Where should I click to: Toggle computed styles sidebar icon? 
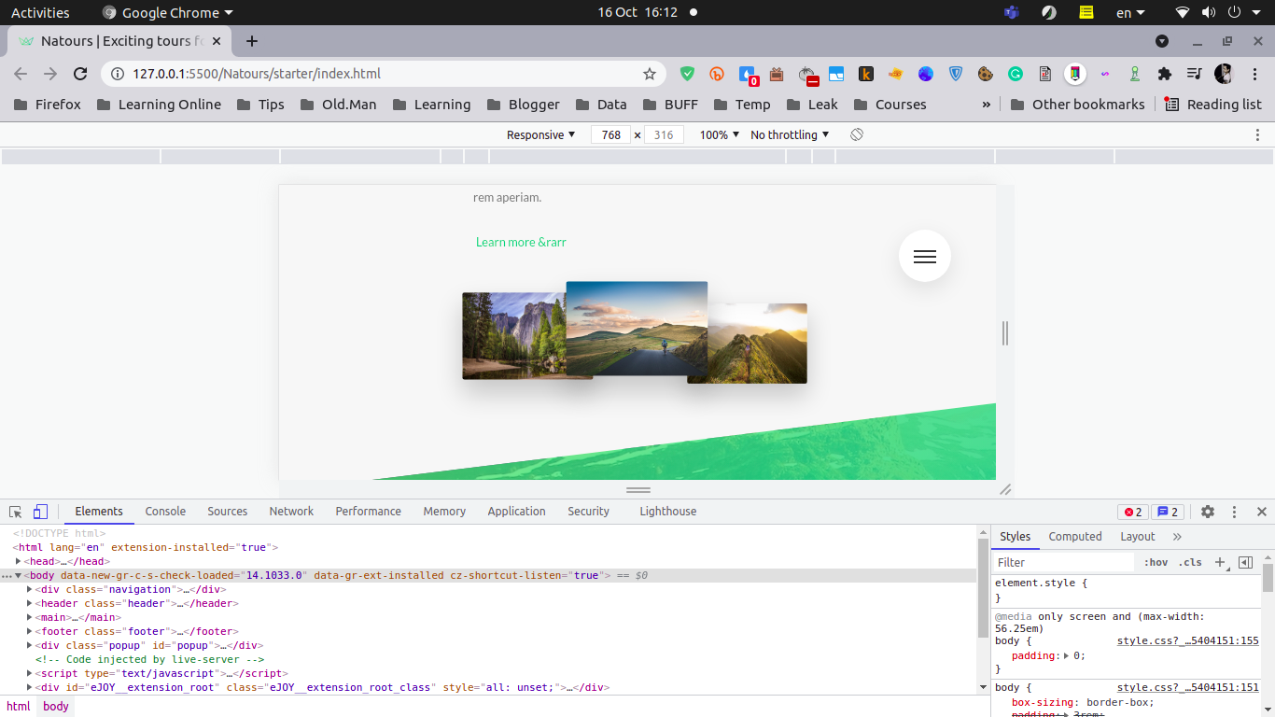point(1245,562)
